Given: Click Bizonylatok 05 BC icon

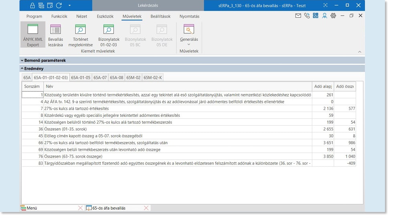Looking at the screenshot, I should (135, 35).
